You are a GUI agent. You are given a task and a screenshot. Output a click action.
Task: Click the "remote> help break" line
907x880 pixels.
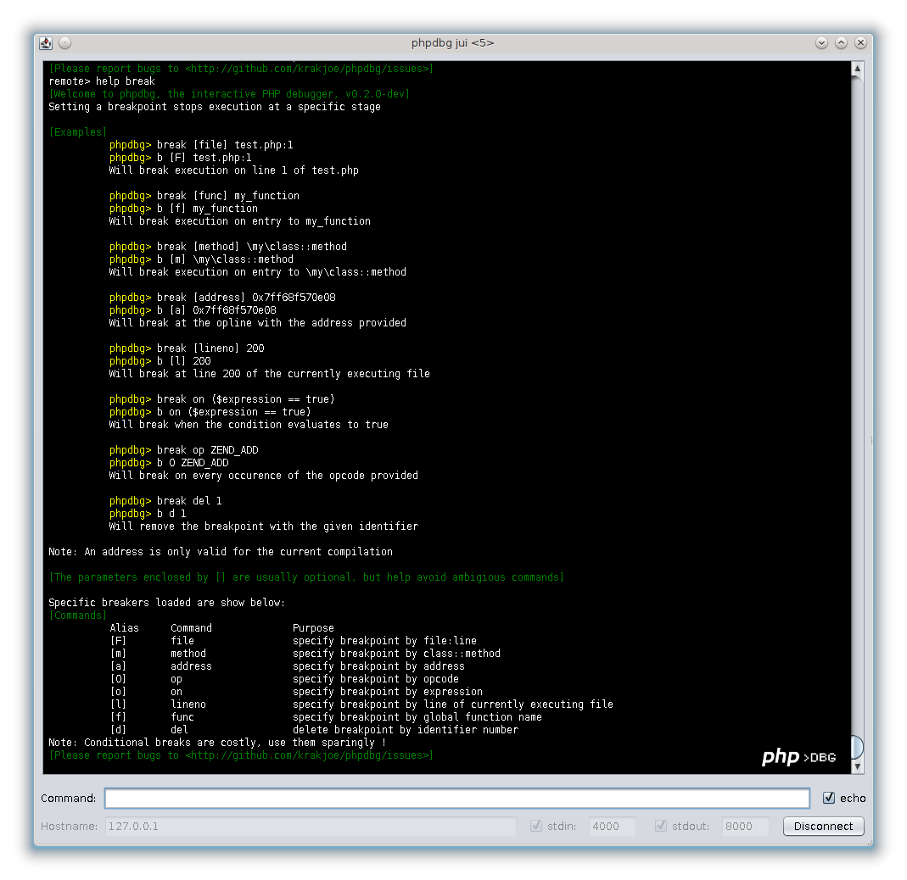point(102,81)
